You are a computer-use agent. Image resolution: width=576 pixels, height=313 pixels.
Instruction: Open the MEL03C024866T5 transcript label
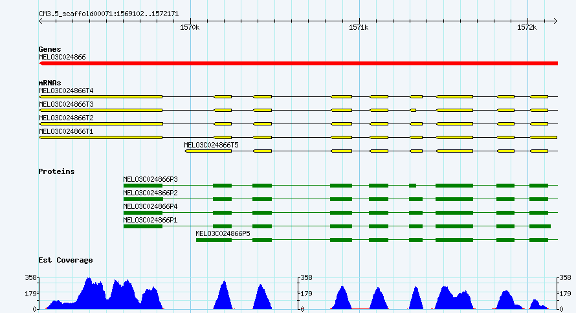[x=211, y=145]
